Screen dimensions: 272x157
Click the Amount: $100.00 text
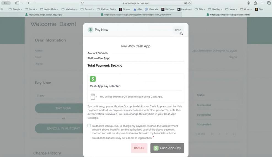pos(98,53)
